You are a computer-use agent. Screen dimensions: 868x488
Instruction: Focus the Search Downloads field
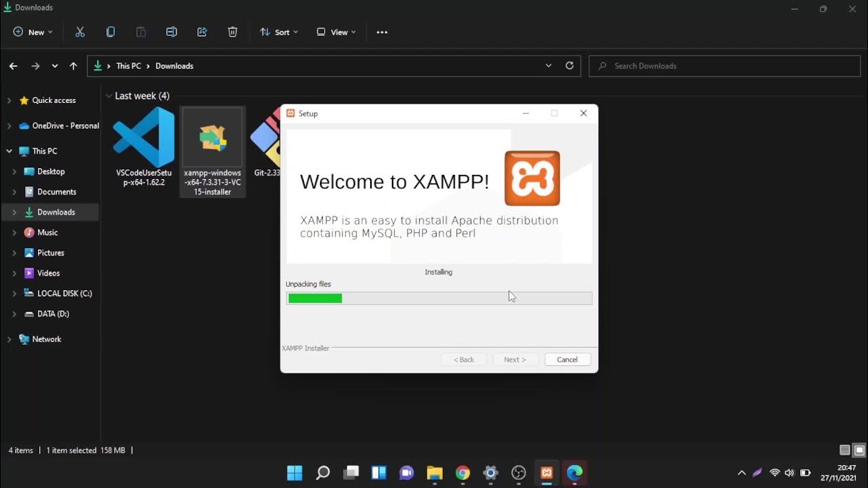[x=725, y=66]
